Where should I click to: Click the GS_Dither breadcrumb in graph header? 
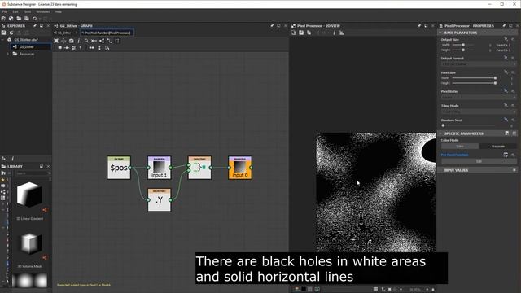[x=63, y=33]
